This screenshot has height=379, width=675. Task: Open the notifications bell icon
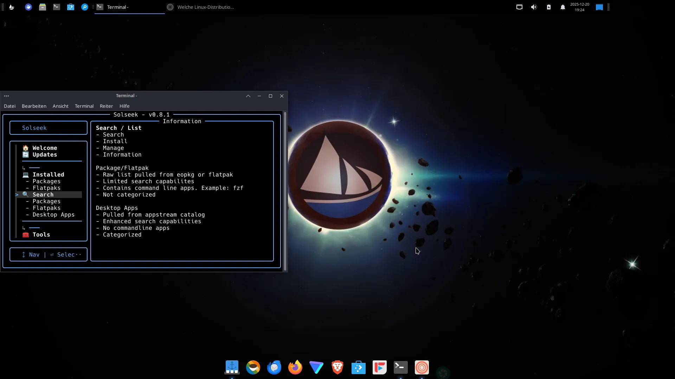(x=562, y=7)
